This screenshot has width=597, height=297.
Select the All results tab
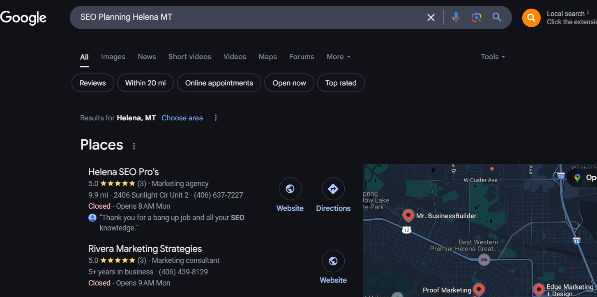point(84,57)
